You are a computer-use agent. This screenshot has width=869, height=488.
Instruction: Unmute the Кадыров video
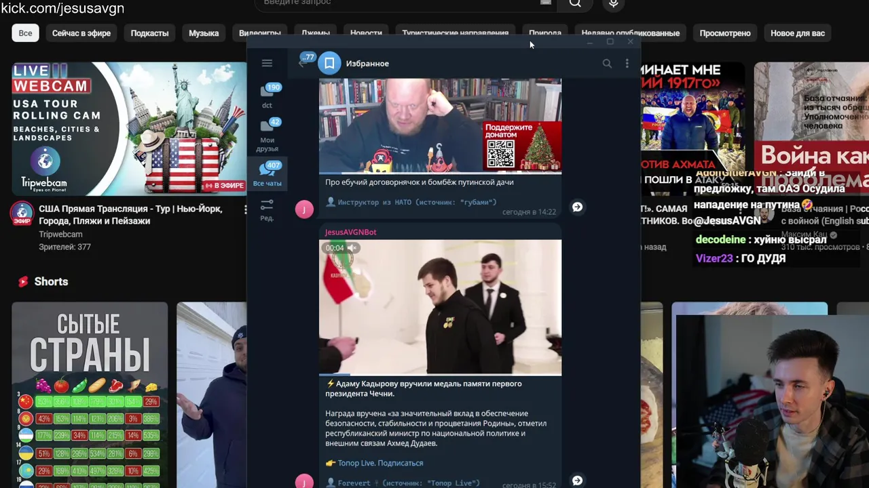click(352, 248)
